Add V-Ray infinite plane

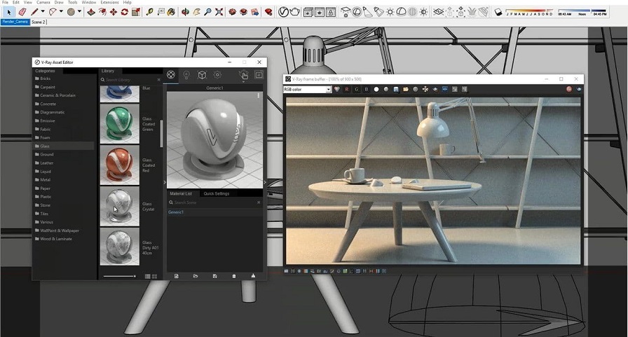439,12
